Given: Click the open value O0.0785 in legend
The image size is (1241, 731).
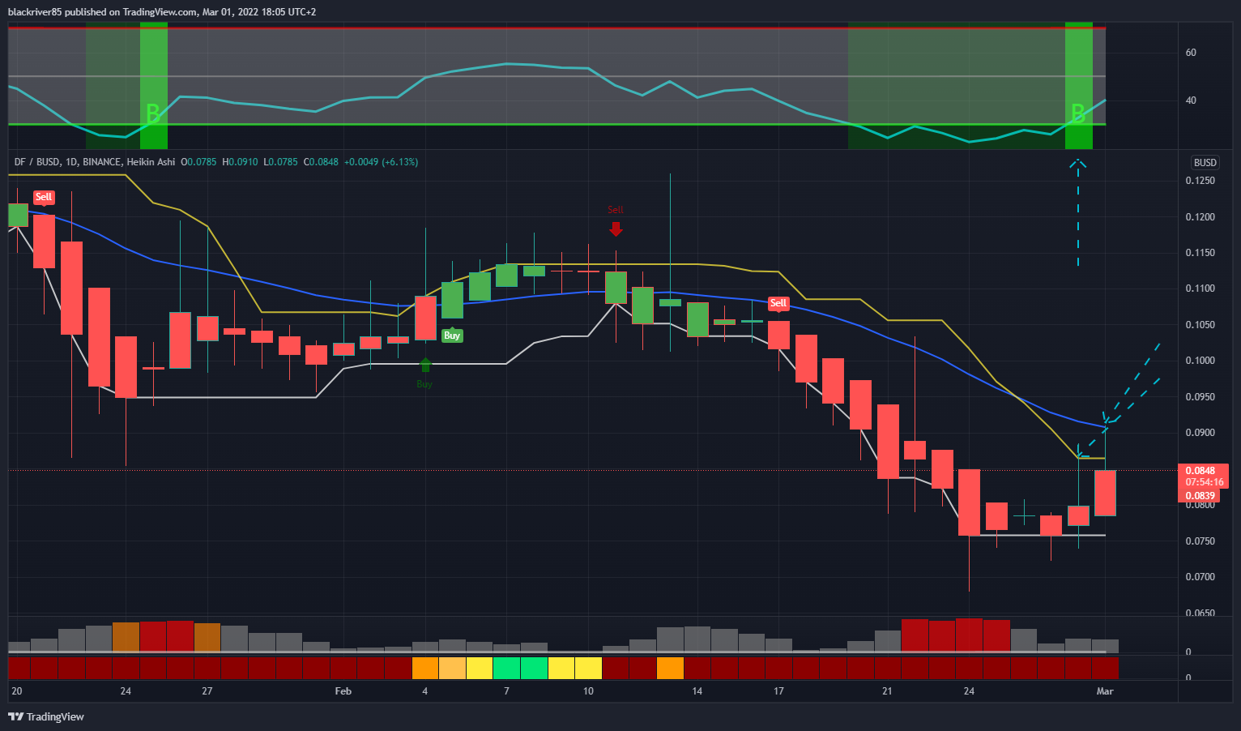Looking at the screenshot, I should point(198,162).
